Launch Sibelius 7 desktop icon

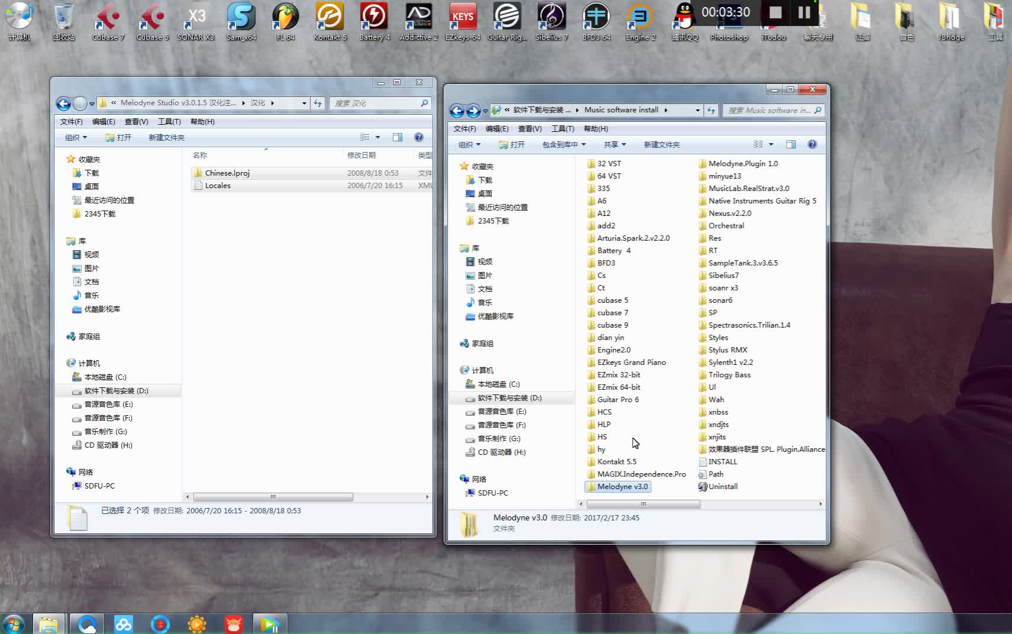pos(551,22)
